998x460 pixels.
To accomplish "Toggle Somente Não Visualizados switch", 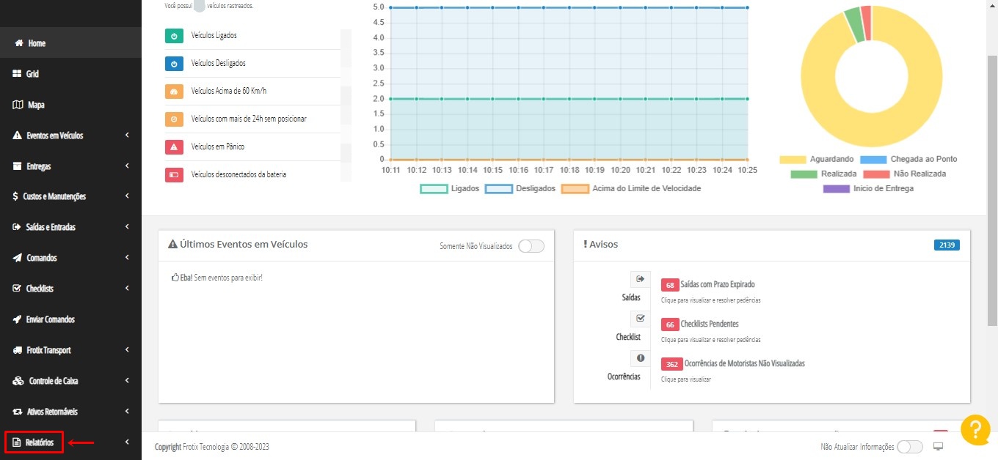I will point(531,246).
